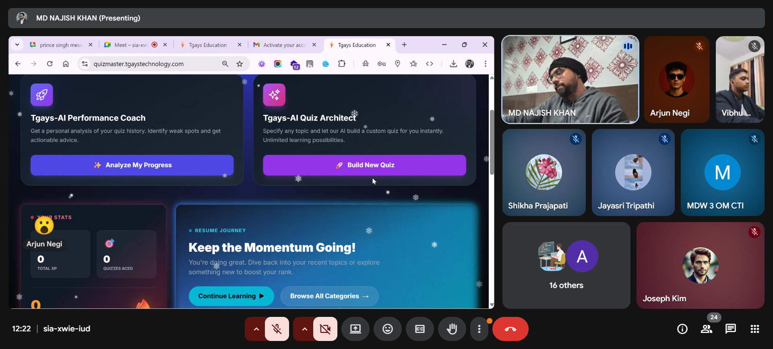Open Browse All Categories
The image size is (773, 349).
329,296
